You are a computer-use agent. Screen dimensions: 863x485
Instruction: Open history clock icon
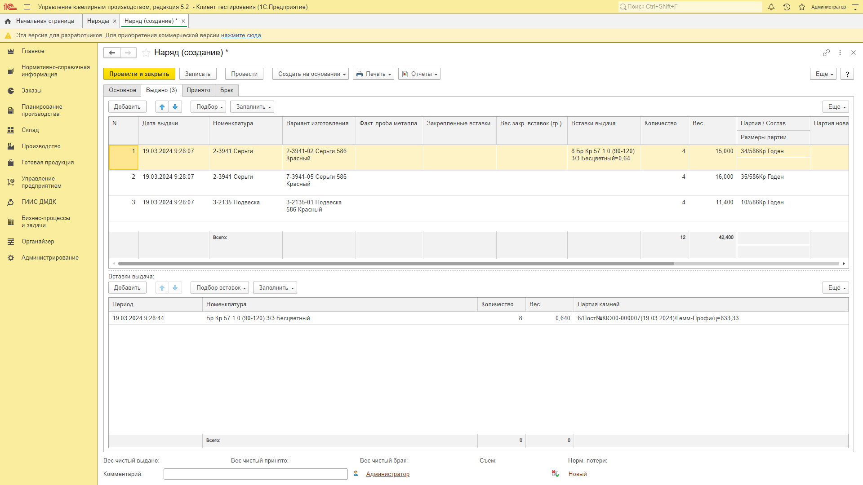pyautogui.click(x=787, y=7)
